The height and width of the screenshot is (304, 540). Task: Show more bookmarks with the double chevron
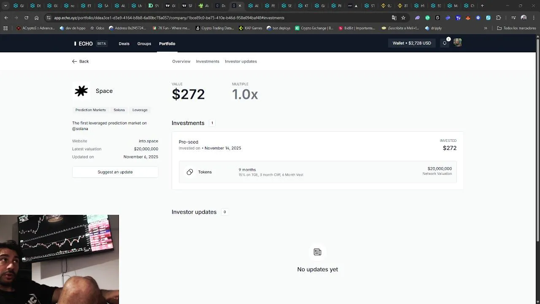click(x=486, y=28)
